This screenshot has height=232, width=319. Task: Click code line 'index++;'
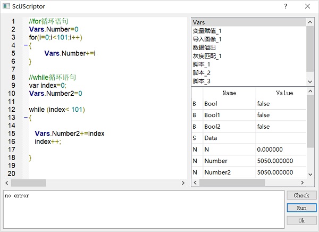click(48, 142)
